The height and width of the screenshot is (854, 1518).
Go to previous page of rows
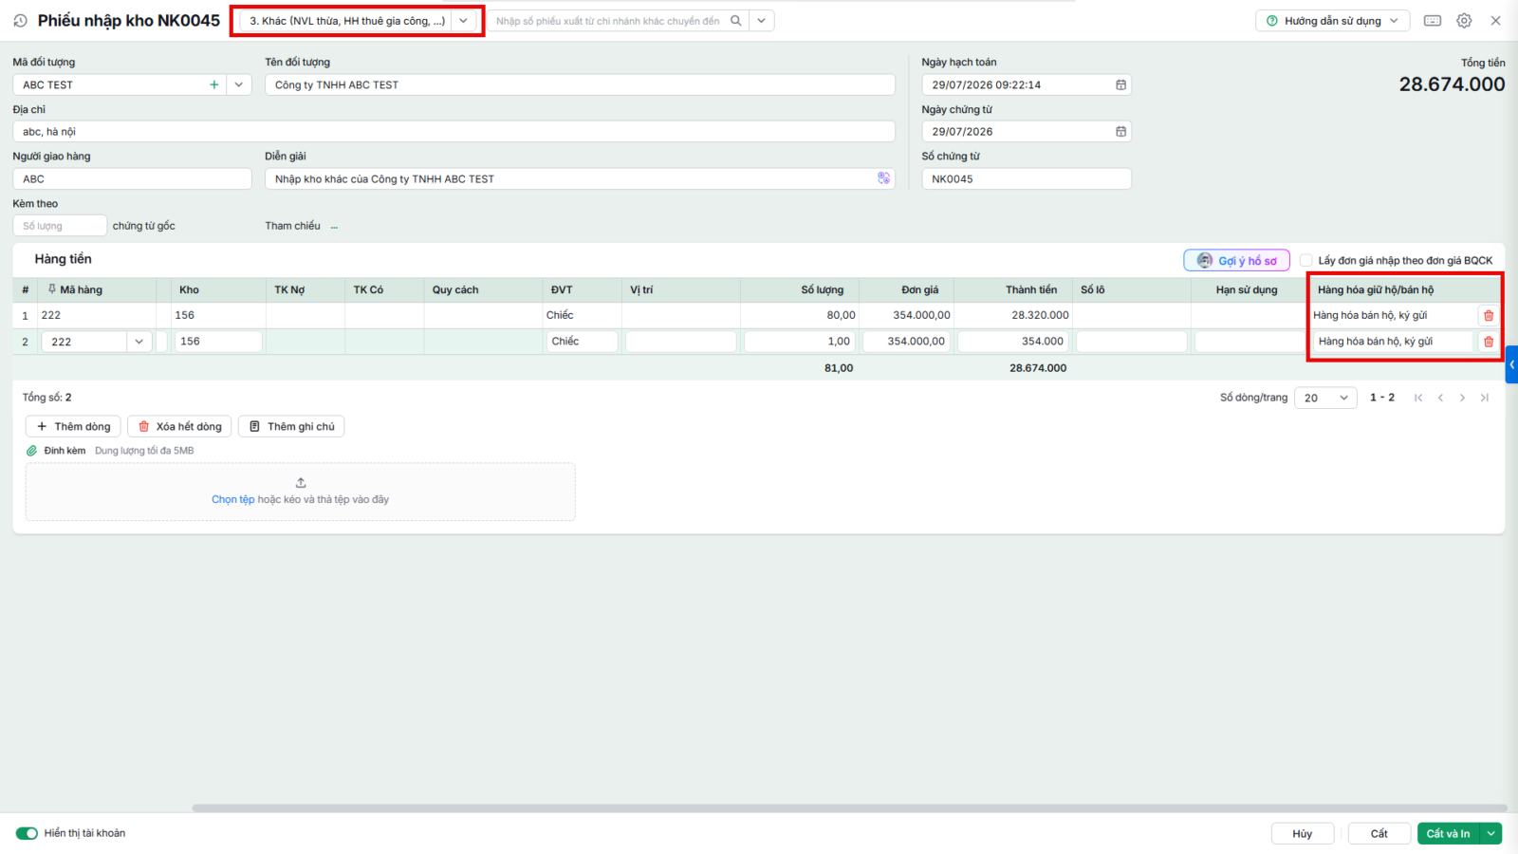click(1440, 398)
